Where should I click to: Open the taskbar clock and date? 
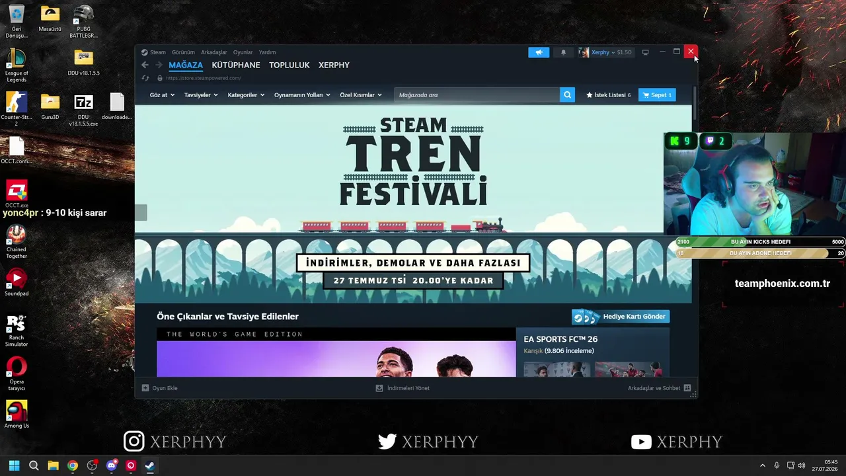pos(825,465)
